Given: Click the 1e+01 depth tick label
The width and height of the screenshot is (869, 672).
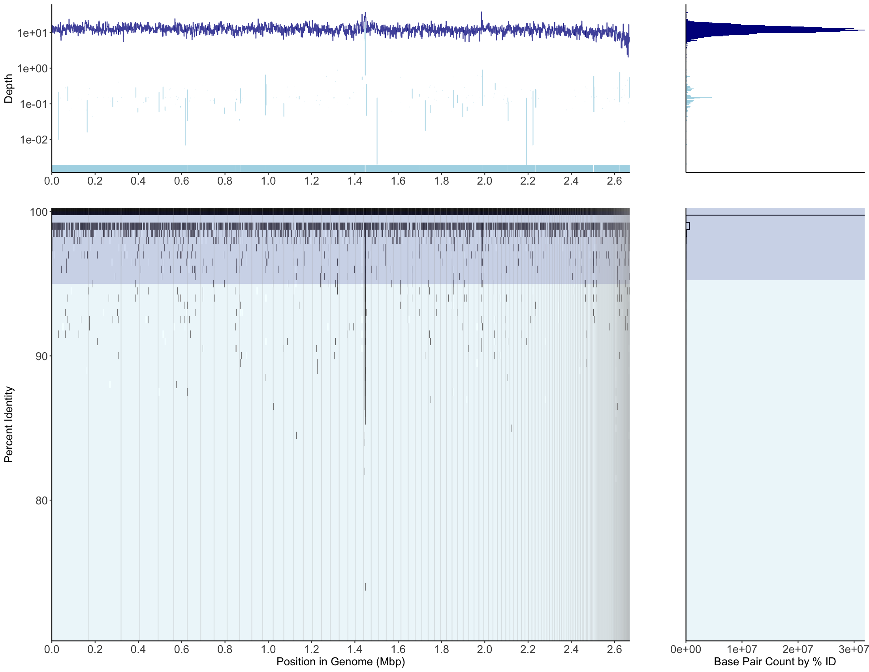Looking at the screenshot, I should click(32, 33).
